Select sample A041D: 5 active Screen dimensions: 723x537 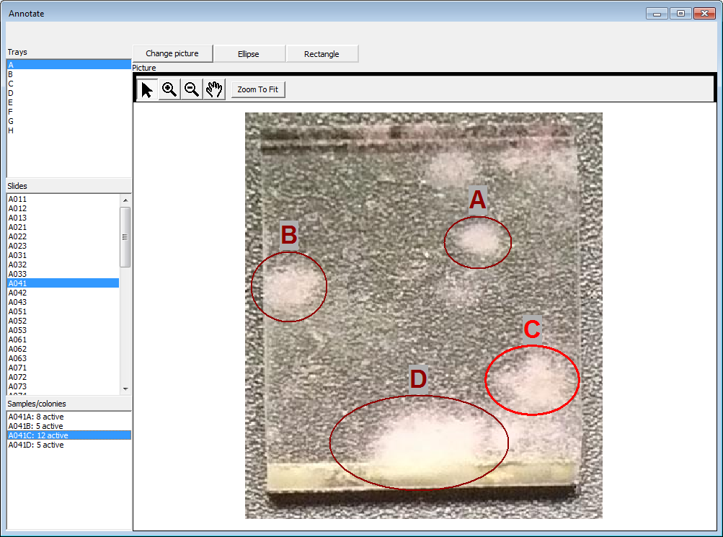(x=69, y=445)
